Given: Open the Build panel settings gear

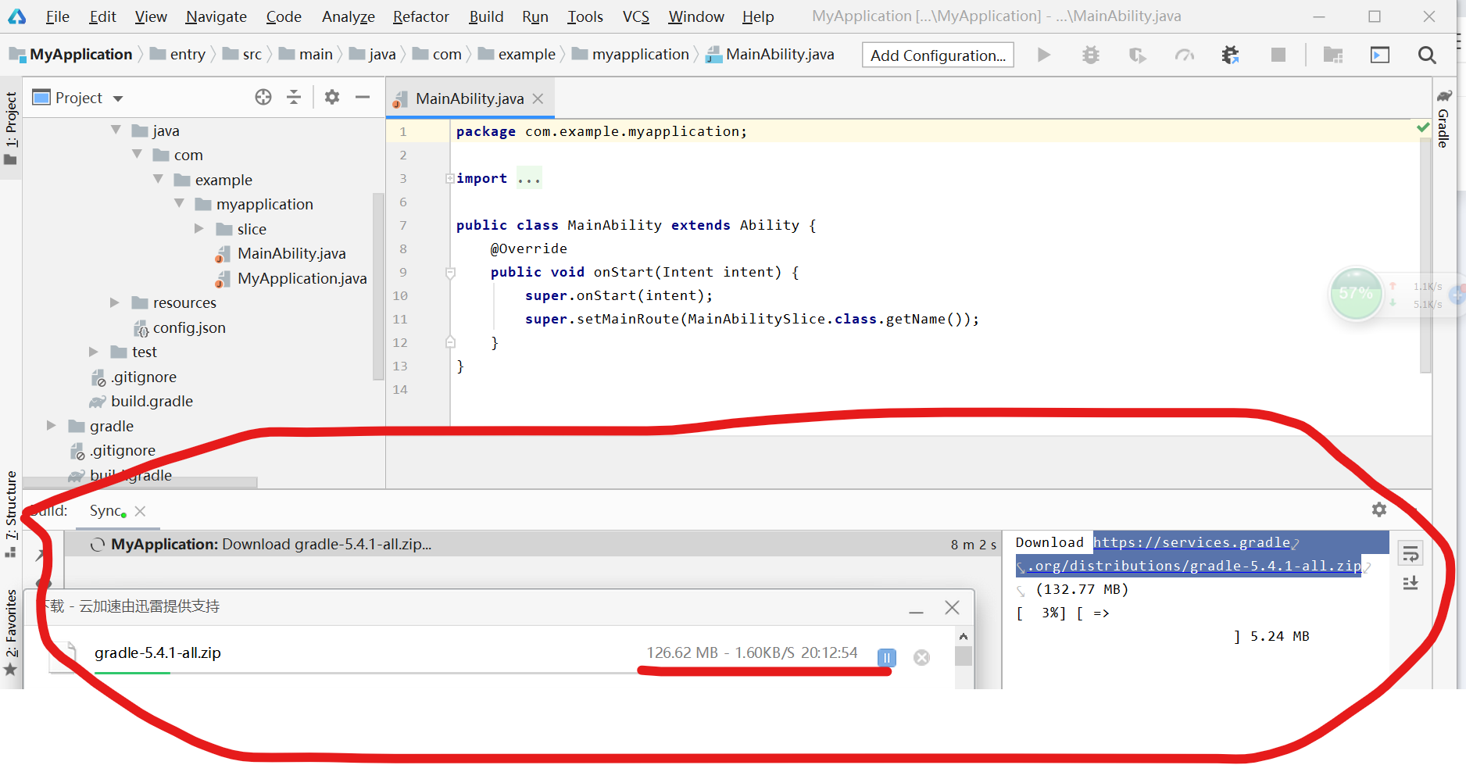Looking at the screenshot, I should click(x=1379, y=509).
